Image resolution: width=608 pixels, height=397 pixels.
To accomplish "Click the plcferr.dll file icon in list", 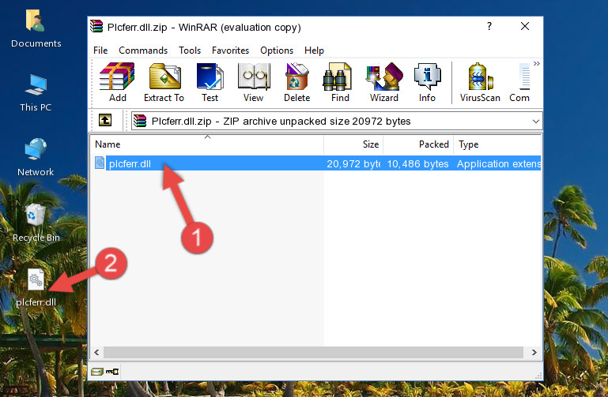I will tap(100, 163).
